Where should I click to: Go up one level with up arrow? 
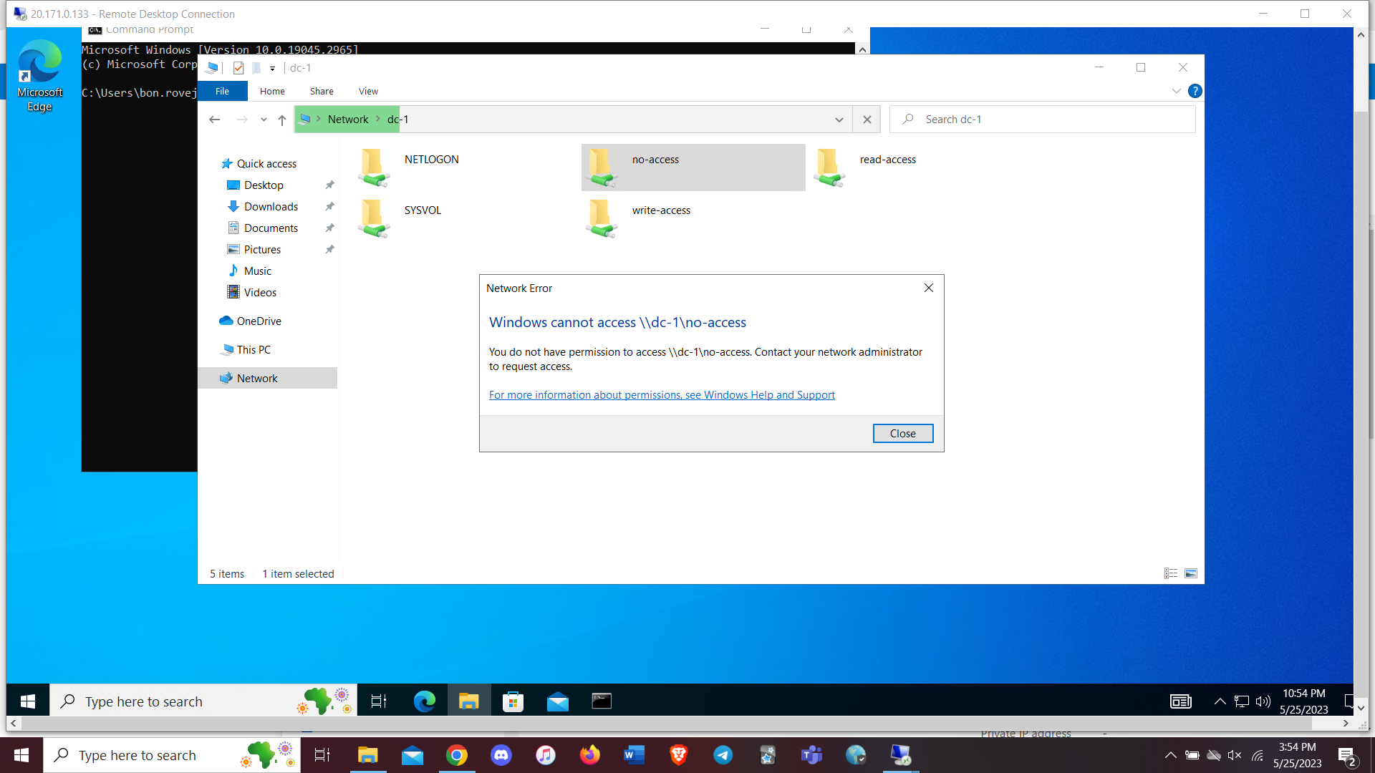[x=282, y=120]
